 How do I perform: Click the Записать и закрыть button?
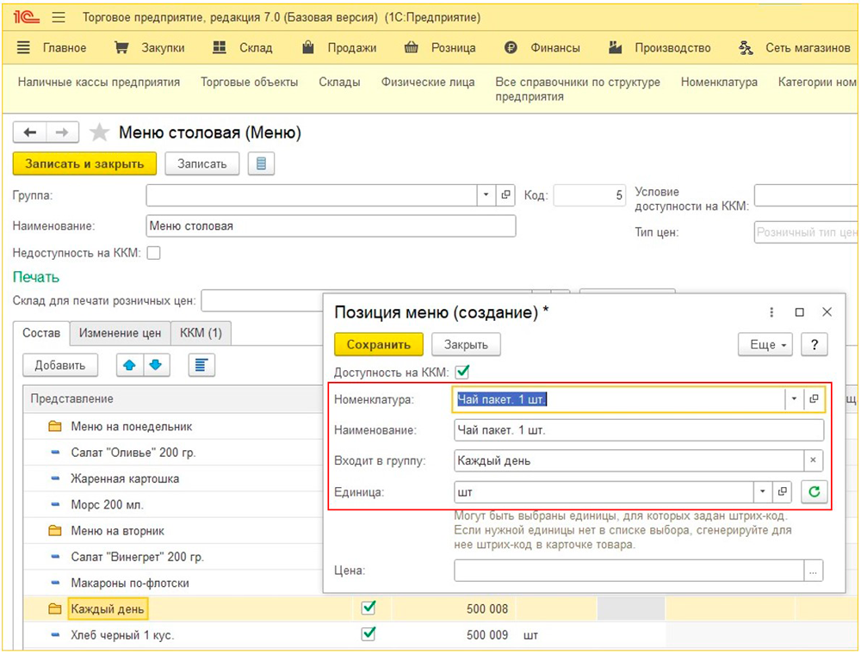click(84, 163)
